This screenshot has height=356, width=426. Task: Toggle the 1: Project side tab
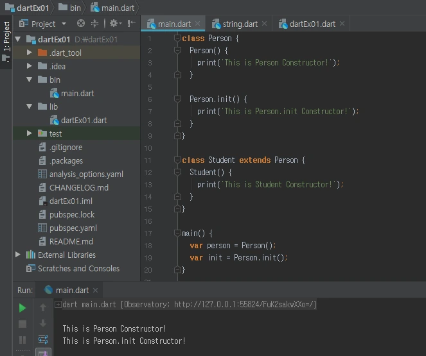6,41
